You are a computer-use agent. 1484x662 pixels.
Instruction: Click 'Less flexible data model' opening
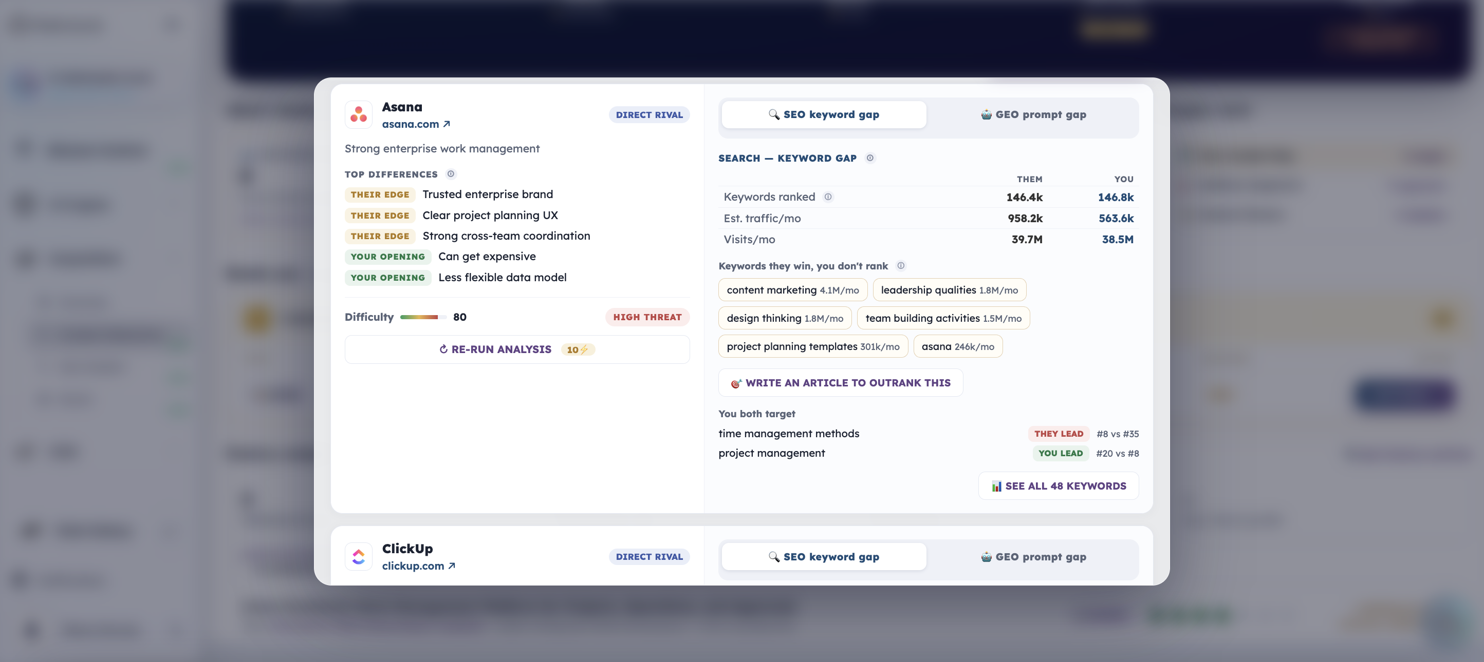(x=502, y=277)
